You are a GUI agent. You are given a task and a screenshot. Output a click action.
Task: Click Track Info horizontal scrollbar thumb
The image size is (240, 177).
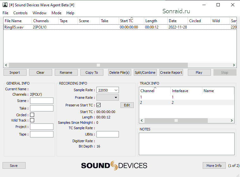(176, 120)
